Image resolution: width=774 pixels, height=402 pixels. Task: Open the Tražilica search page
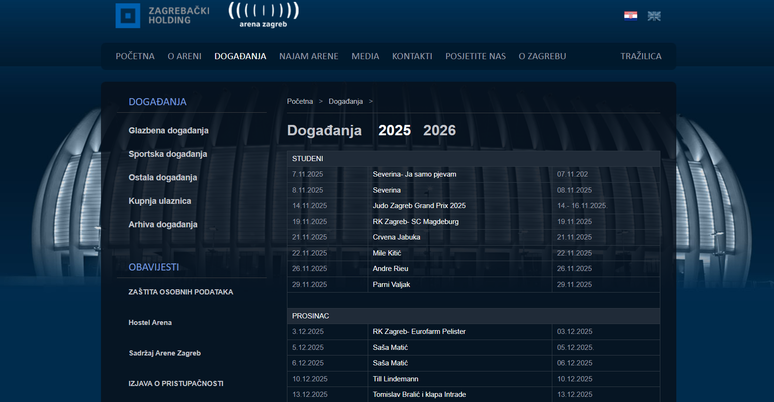click(641, 56)
